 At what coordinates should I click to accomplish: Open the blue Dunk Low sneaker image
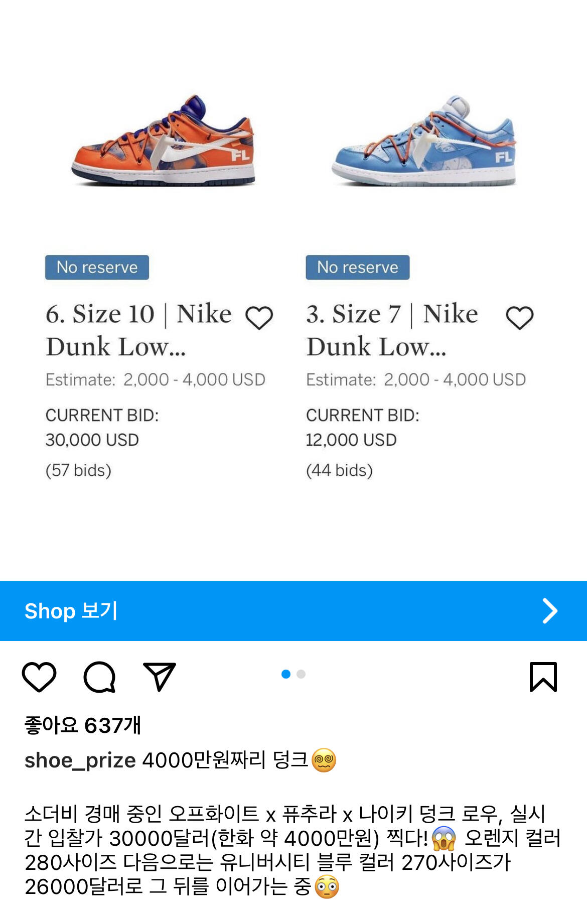pyautogui.click(x=424, y=141)
